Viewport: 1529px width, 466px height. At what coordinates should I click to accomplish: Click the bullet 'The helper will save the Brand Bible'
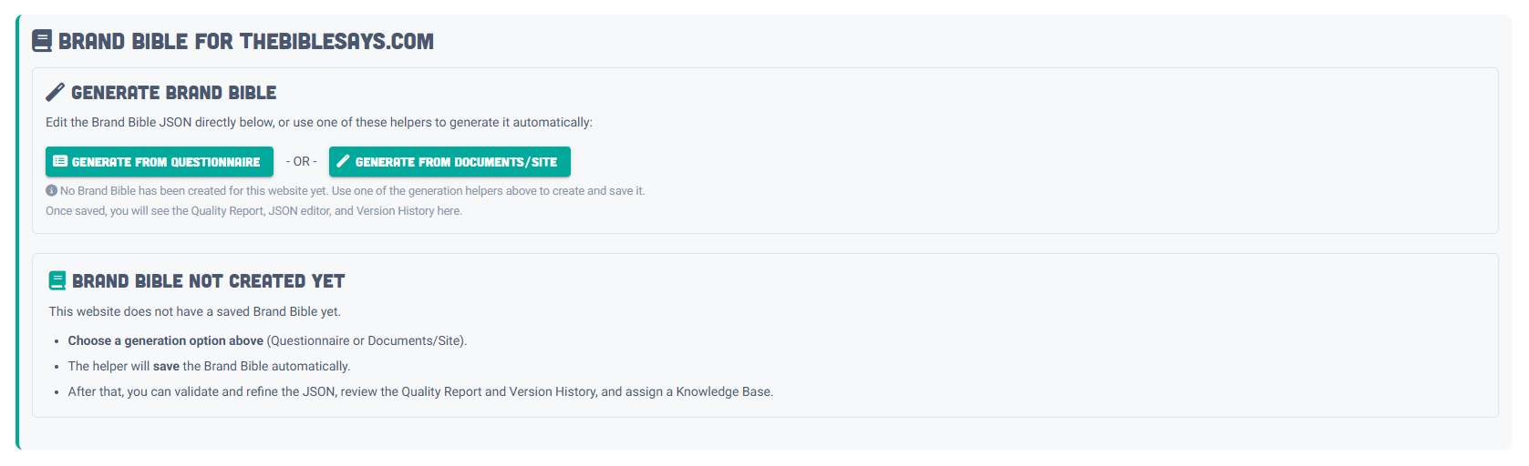(x=209, y=366)
